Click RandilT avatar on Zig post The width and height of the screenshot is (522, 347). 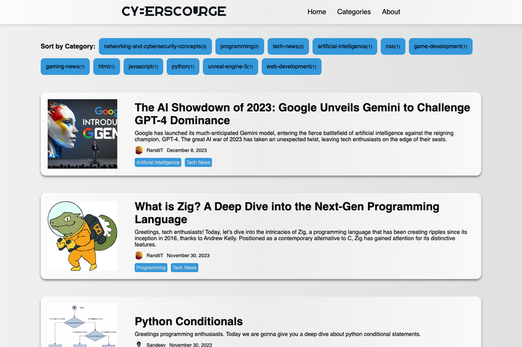pyautogui.click(x=139, y=255)
